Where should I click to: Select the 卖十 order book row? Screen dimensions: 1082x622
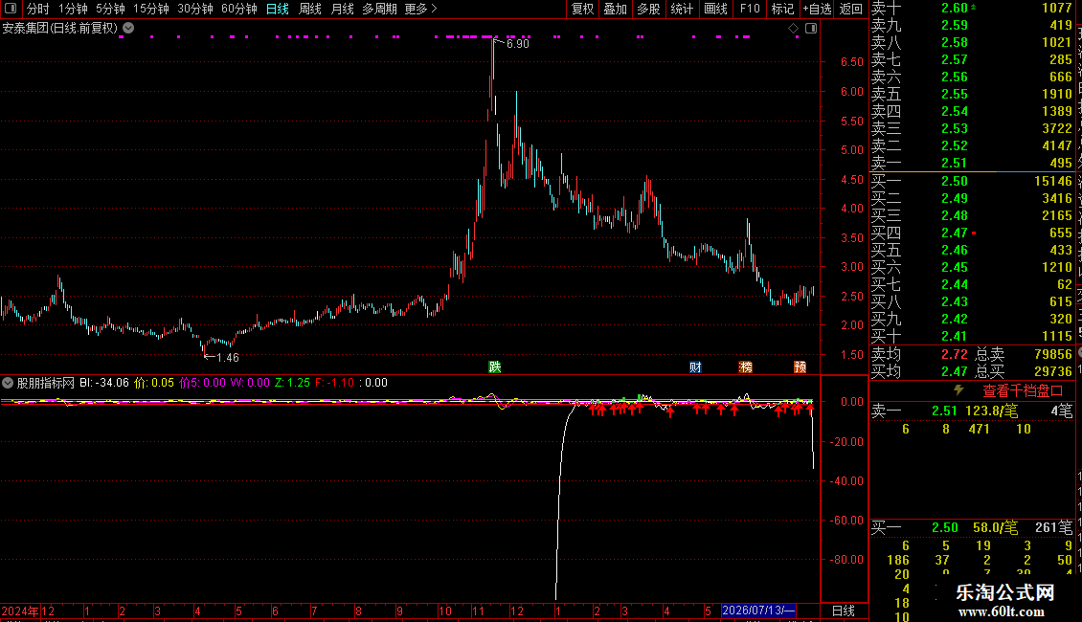point(972,8)
